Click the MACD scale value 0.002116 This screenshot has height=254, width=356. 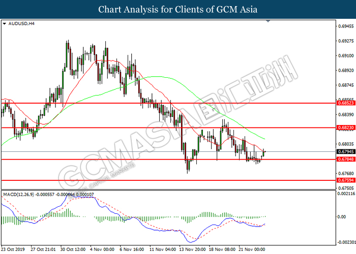tap(346, 194)
